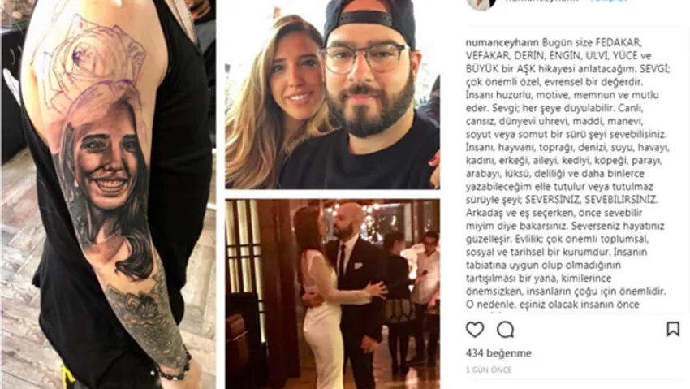
Task: Click the header username next to the avatar
Action: (x=541, y=2)
